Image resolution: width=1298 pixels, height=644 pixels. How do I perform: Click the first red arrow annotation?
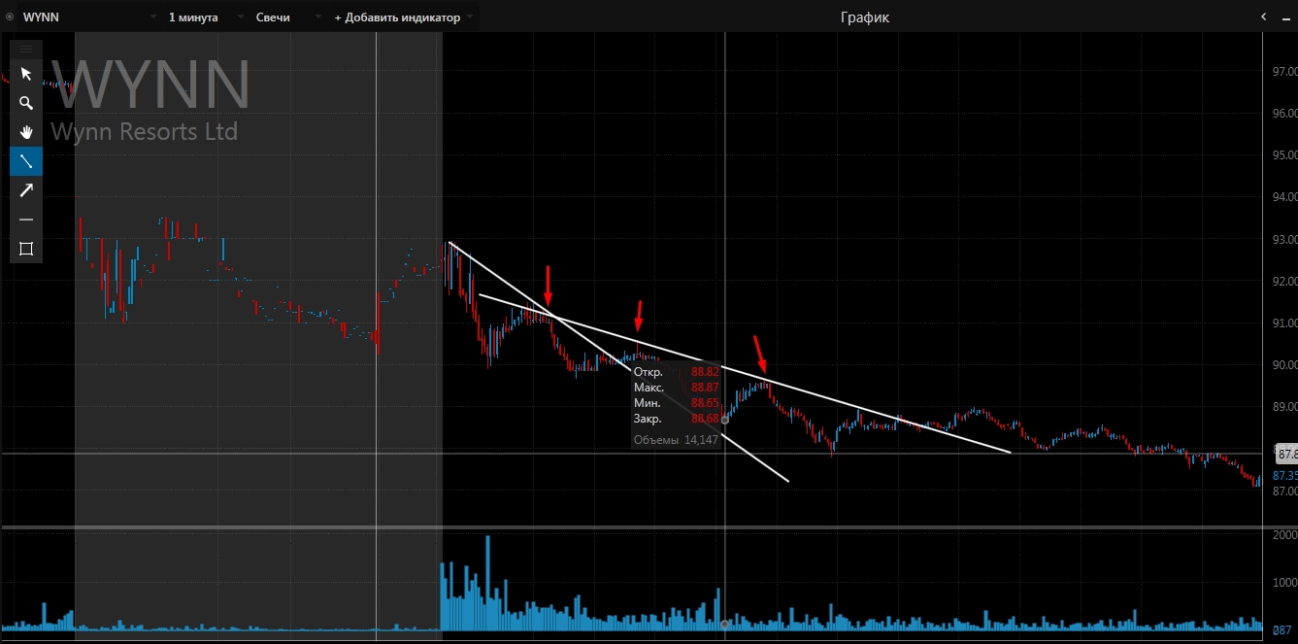point(549,285)
